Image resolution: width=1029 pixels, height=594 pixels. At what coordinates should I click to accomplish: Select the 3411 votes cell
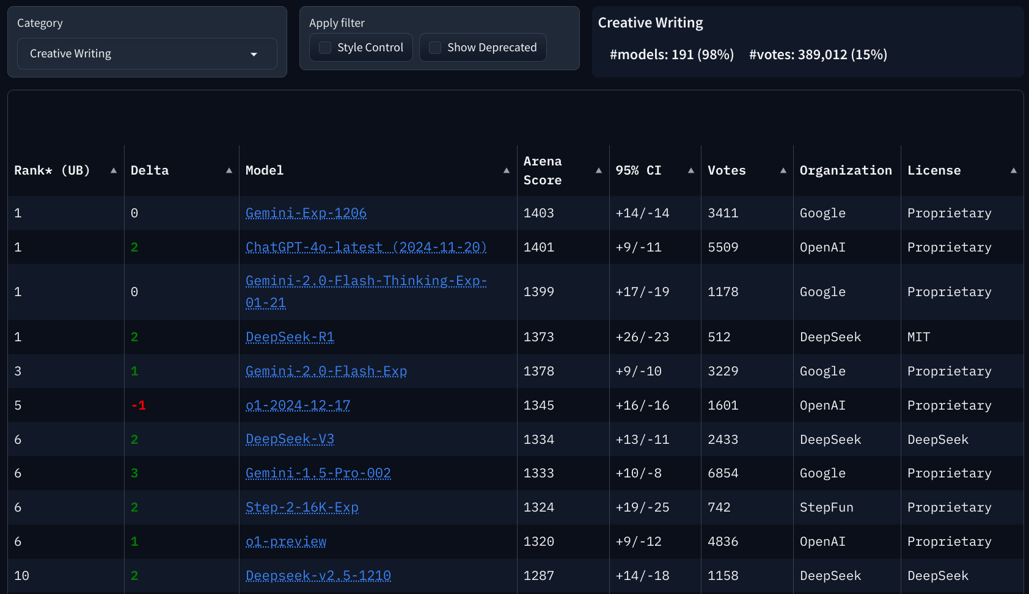pos(747,213)
